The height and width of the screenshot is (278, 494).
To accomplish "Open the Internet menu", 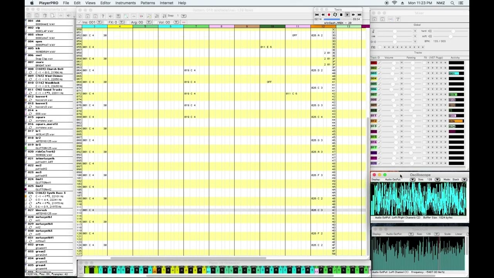I will coord(166,3).
